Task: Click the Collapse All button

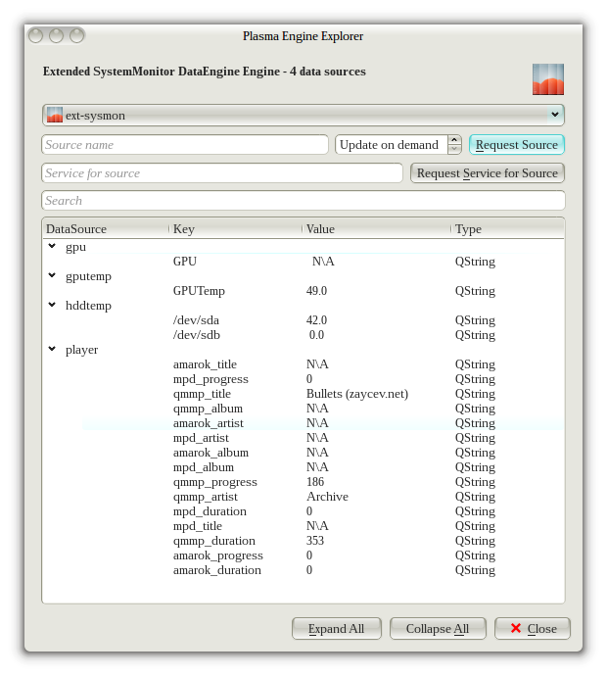Action: [438, 629]
